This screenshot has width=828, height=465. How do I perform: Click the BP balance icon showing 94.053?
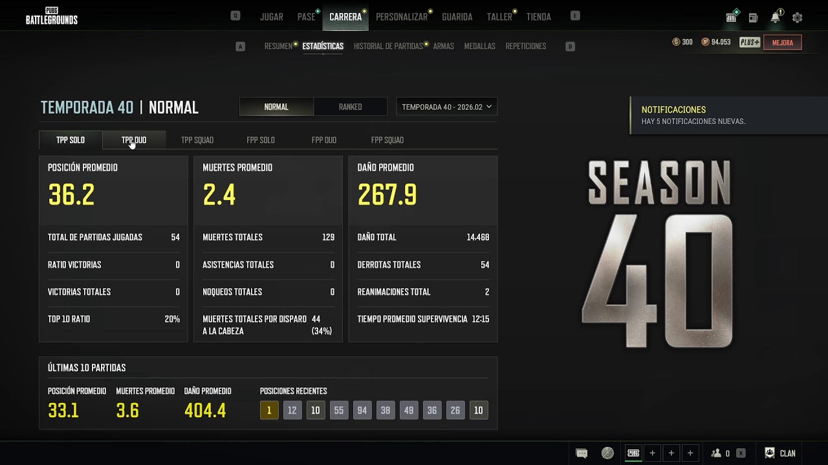[x=706, y=42]
